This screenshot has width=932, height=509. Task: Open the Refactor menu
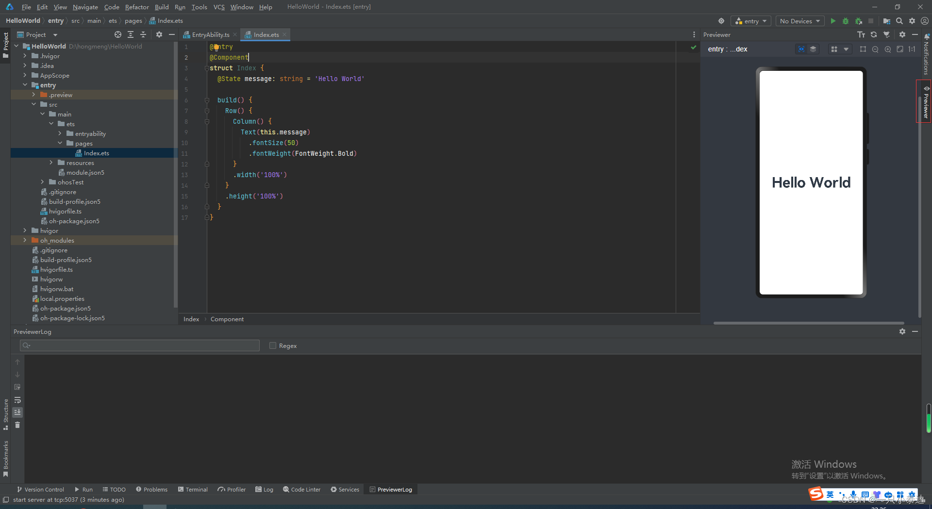pyautogui.click(x=137, y=7)
